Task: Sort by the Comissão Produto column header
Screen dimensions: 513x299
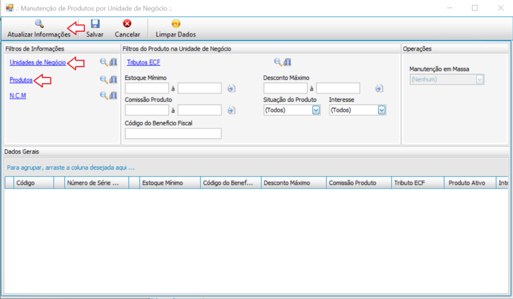Action: pyautogui.click(x=359, y=183)
